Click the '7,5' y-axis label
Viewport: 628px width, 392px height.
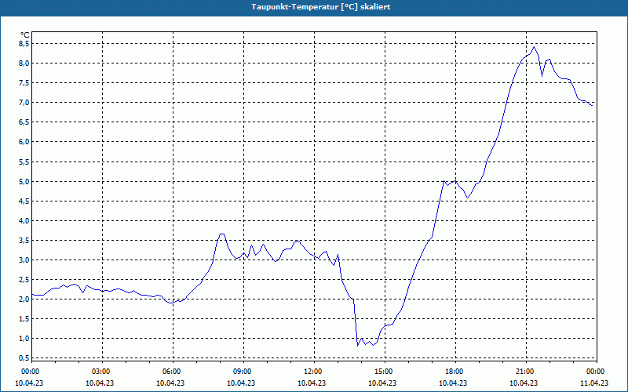[24, 83]
